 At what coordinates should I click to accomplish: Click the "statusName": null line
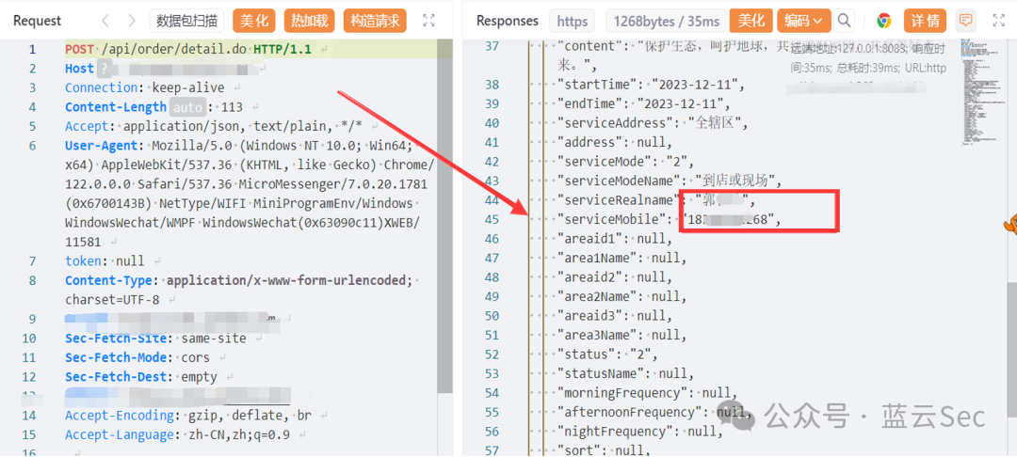pyautogui.click(x=625, y=373)
